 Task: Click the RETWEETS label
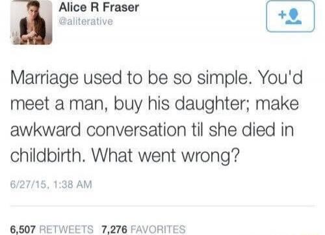67,229
